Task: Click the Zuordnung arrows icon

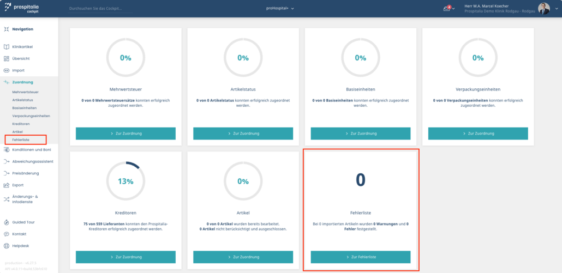Action: pyautogui.click(x=6, y=82)
